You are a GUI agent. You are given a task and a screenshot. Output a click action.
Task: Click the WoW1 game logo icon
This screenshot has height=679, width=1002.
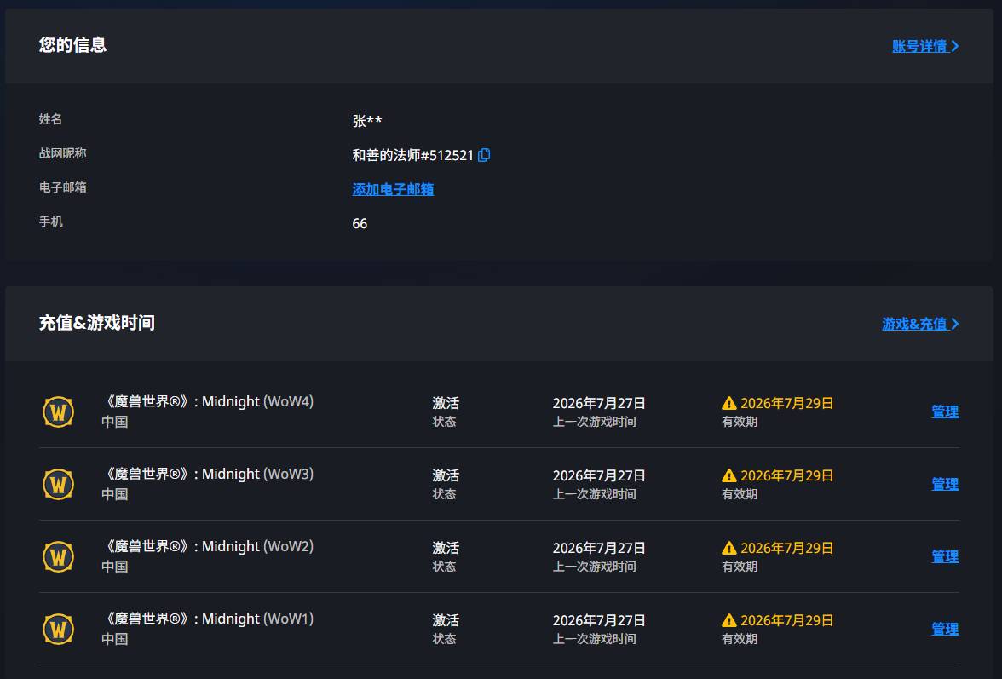58,630
